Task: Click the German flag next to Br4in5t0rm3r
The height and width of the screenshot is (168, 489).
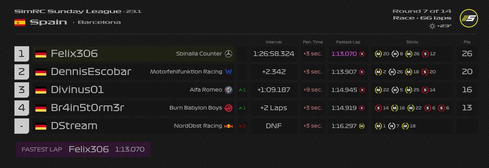Action: [41, 108]
